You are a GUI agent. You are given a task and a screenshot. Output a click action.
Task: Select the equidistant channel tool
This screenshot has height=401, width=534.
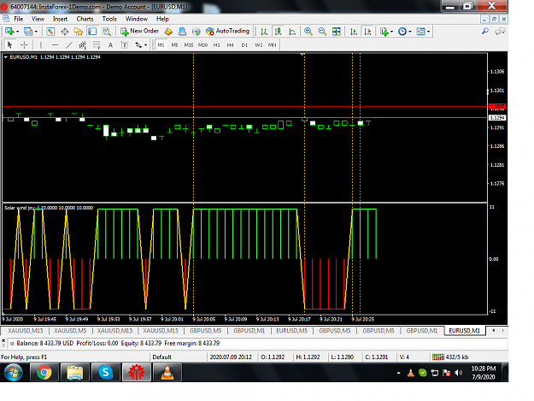(x=83, y=44)
